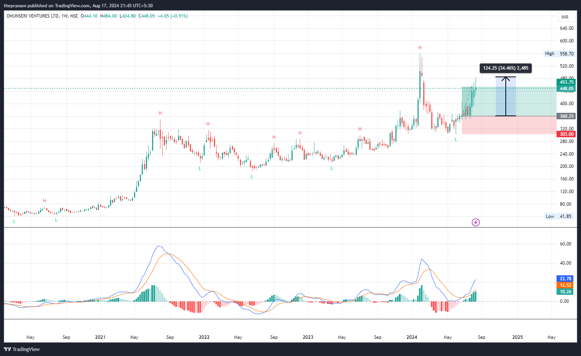This screenshot has width=581, height=356.
Task: Click the 80.00 price axis label
Action: click(565, 204)
